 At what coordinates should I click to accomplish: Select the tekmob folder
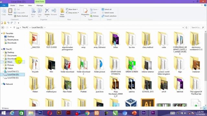click(180, 84)
